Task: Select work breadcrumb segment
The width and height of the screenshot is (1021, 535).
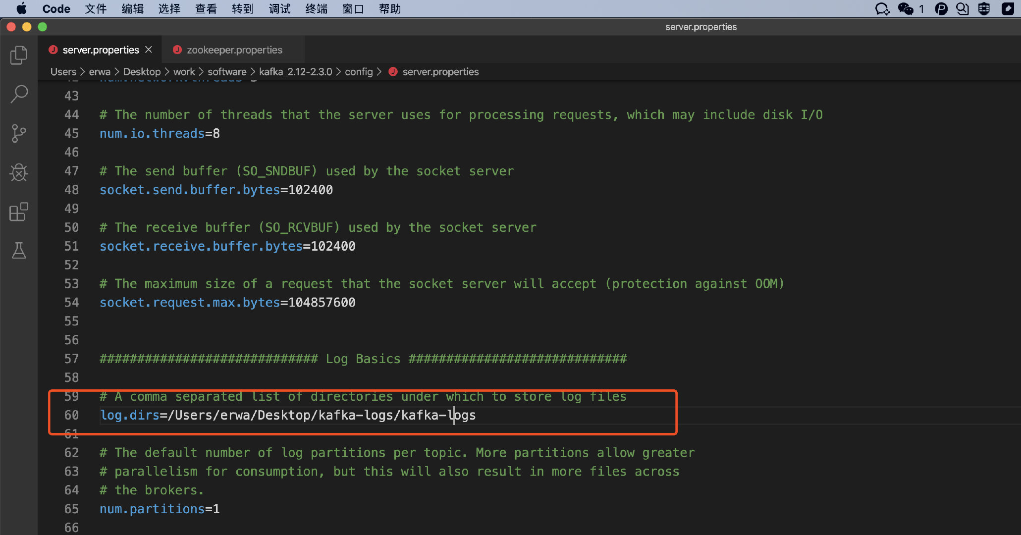Action: [184, 72]
